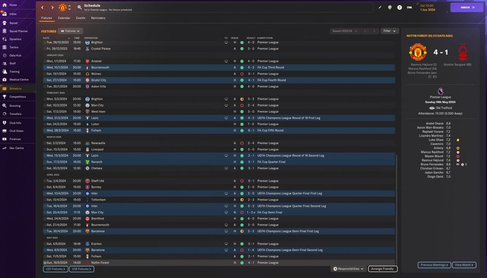Go to Squad Planner in the sidebar

coord(18,31)
